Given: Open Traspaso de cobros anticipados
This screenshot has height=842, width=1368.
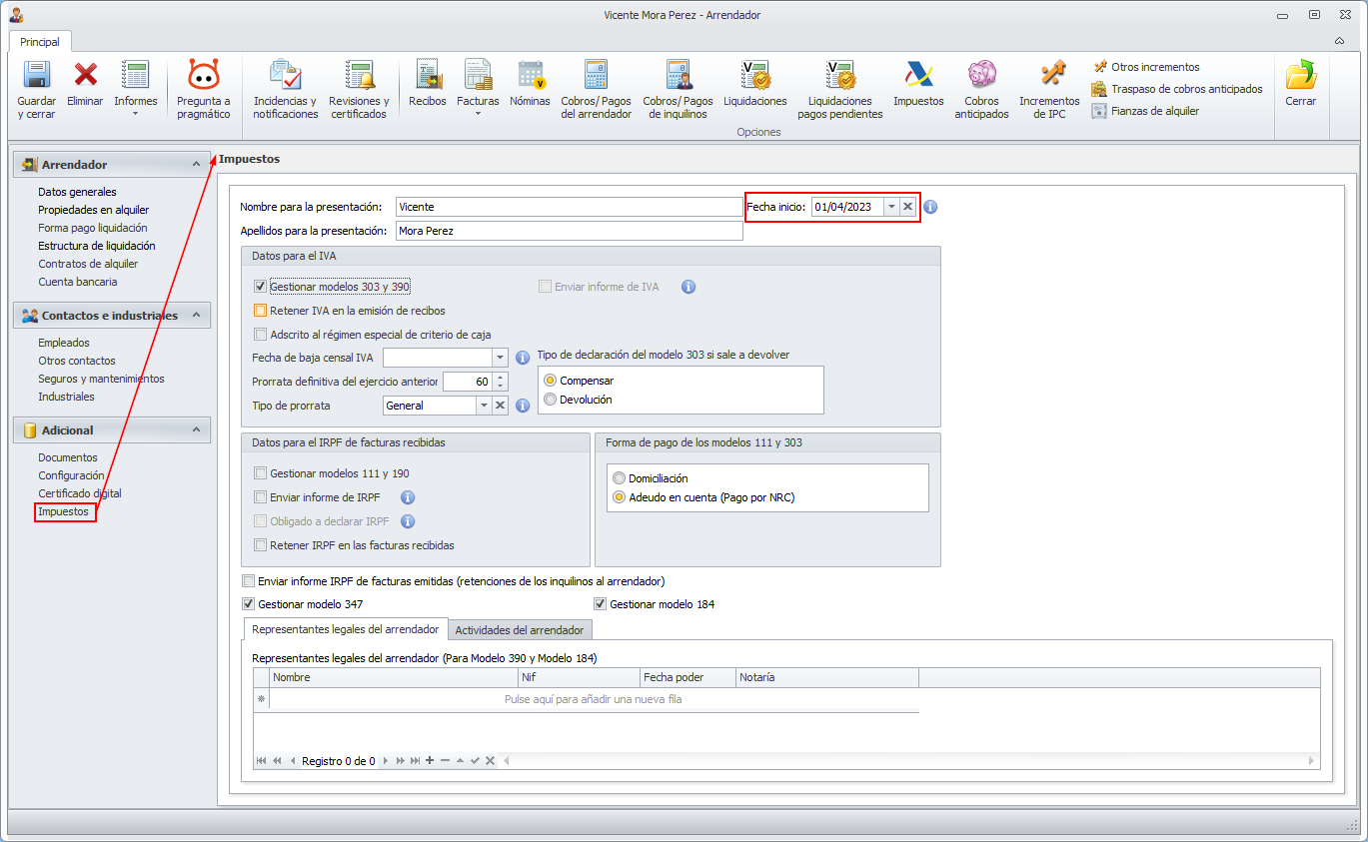Looking at the screenshot, I should 1177,89.
